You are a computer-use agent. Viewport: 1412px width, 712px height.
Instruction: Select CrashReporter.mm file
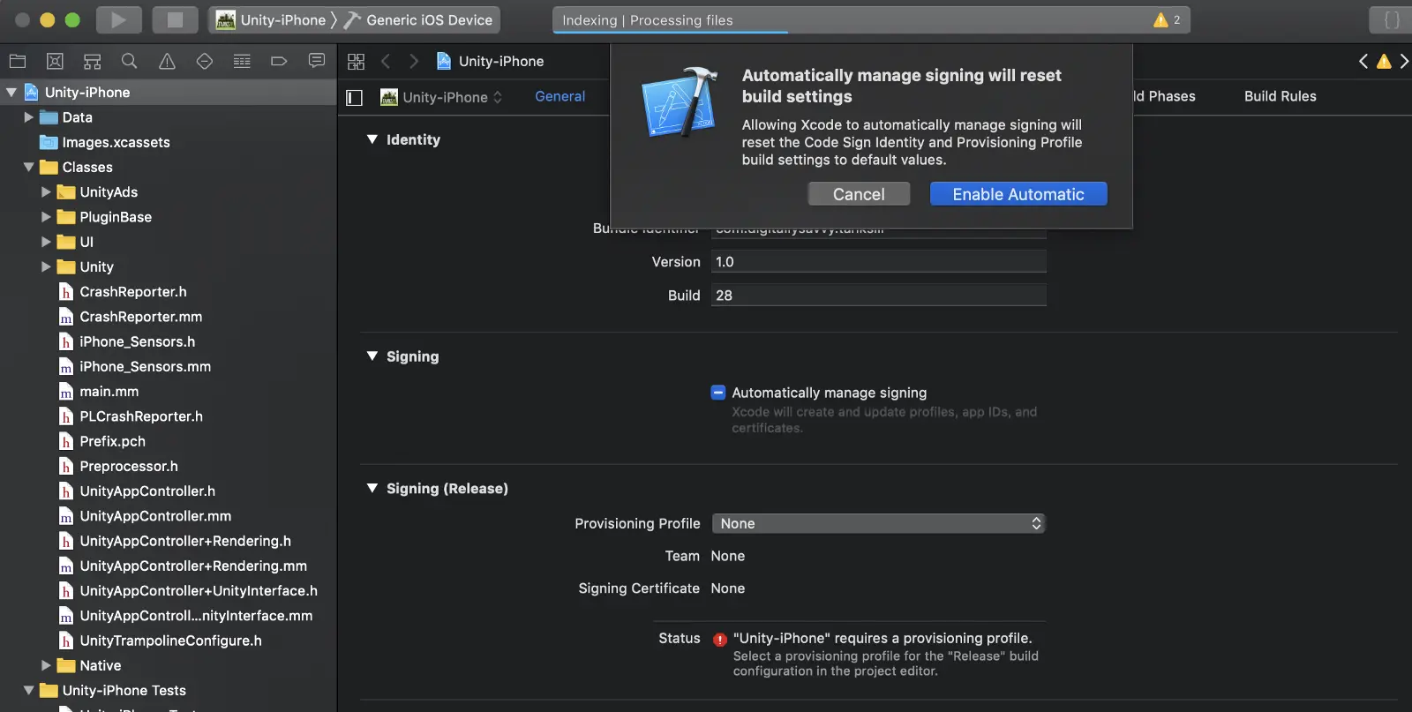point(140,316)
